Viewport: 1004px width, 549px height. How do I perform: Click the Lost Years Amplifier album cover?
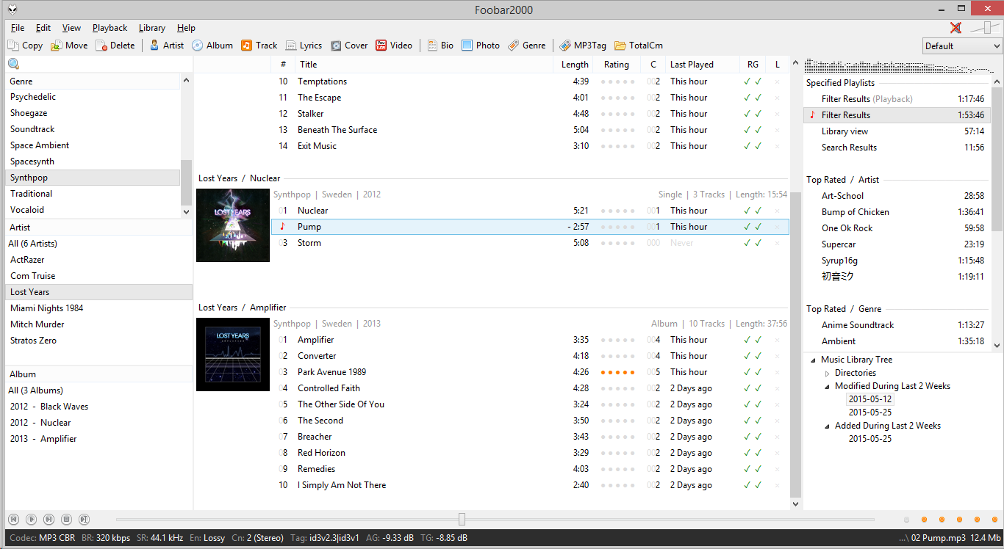233,355
